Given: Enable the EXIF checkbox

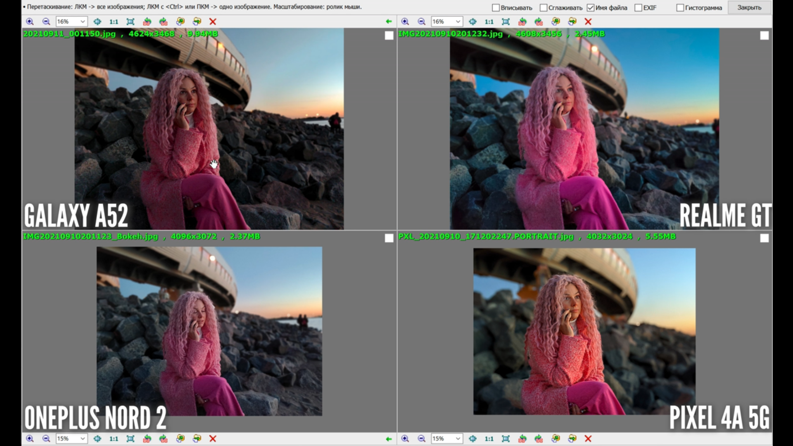Looking at the screenshot, I should (x=638, y=7).
